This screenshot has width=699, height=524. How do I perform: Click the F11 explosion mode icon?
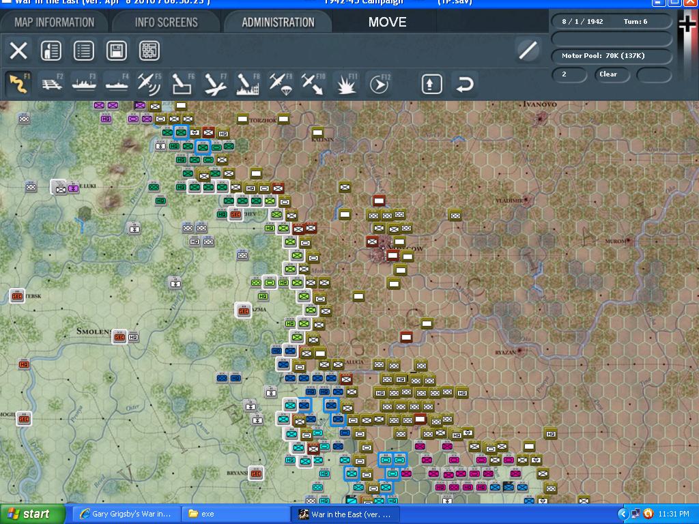[x=346, y=83]
